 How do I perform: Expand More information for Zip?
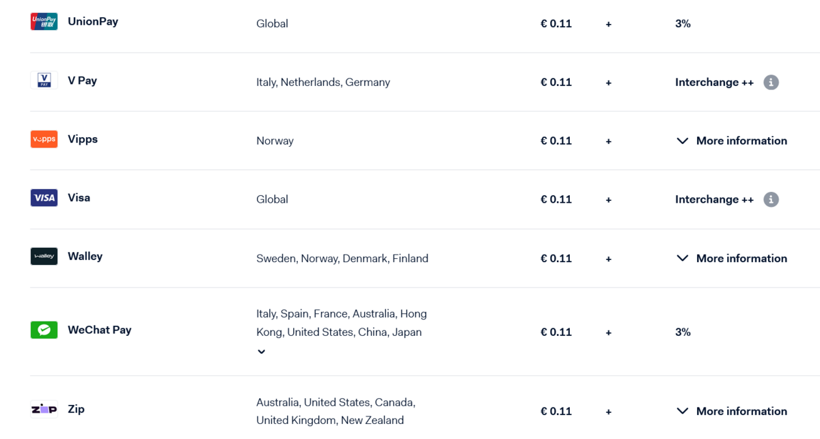[731, 411]
